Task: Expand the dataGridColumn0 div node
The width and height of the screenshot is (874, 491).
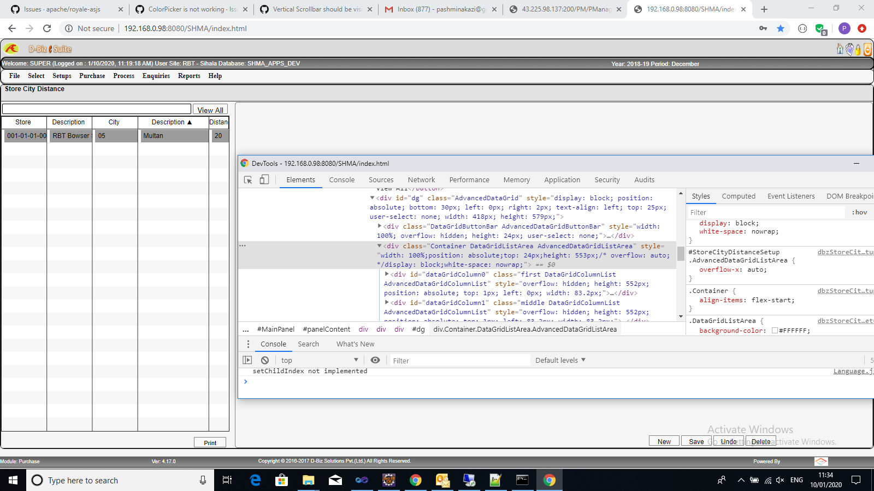Action: 387,274
